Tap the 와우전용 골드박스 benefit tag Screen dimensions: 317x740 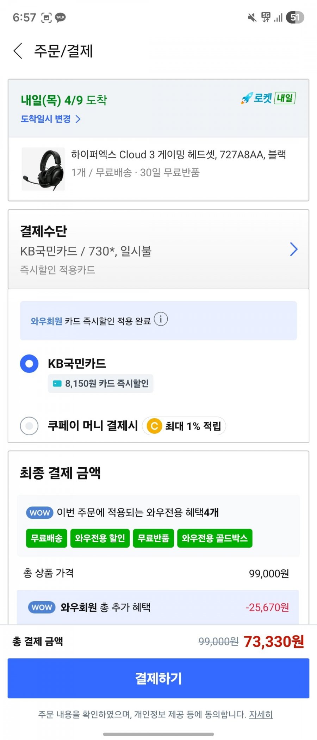(x=215, y=538)
